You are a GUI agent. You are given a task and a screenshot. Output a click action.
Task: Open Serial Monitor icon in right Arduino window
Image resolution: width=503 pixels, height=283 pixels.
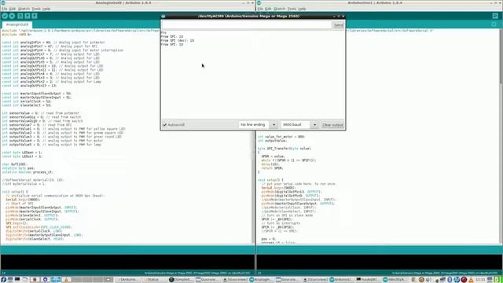click(495, 16)
